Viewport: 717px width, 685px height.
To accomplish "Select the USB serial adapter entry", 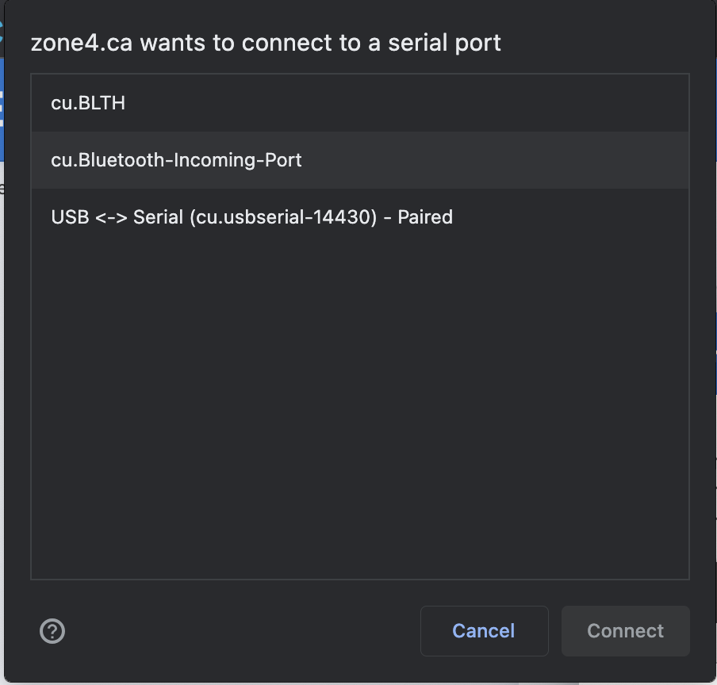I will pos(251,217).
